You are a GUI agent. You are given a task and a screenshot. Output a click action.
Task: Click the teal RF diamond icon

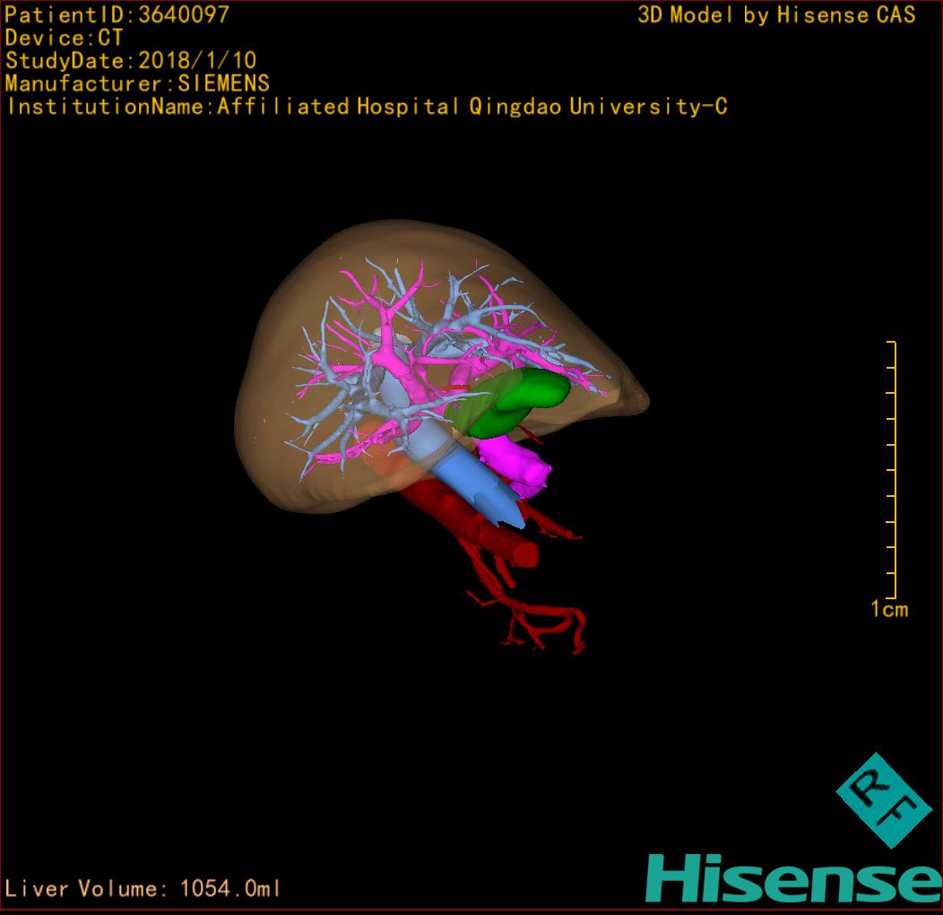tap(883, 800)
